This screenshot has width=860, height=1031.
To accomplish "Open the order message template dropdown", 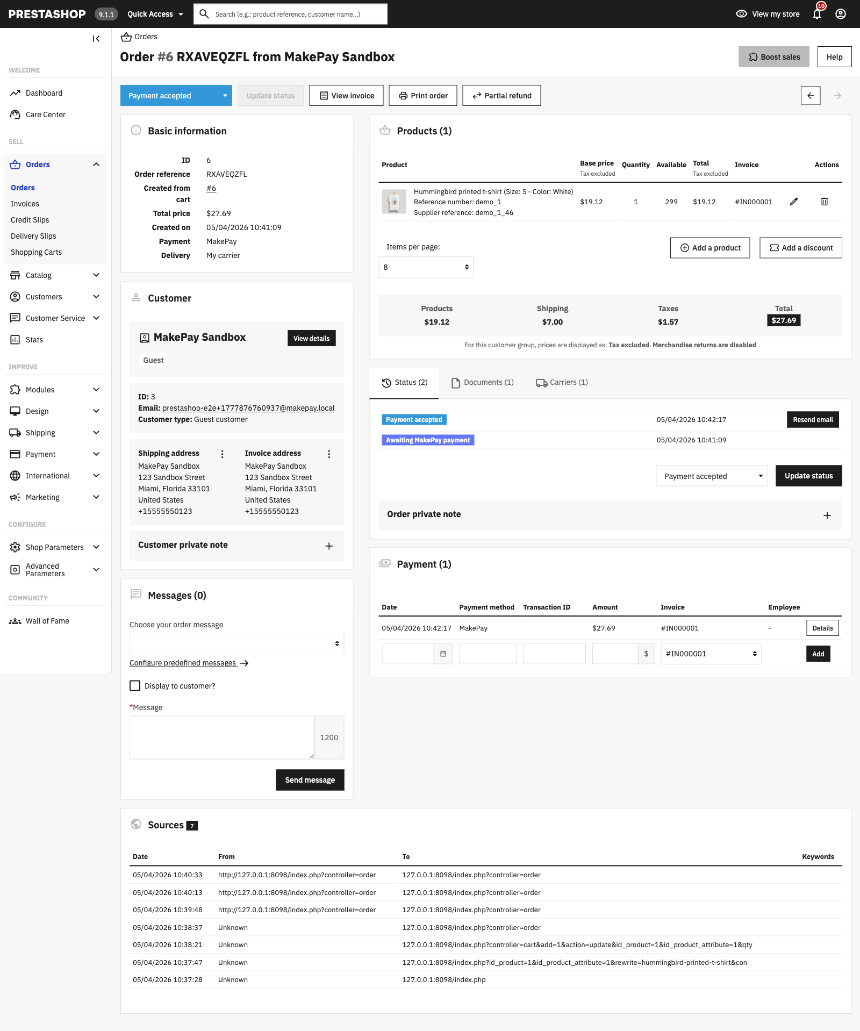I will (x=236, y=643).
